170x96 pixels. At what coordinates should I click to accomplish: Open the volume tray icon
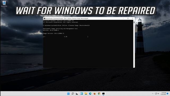click(158, 94)
